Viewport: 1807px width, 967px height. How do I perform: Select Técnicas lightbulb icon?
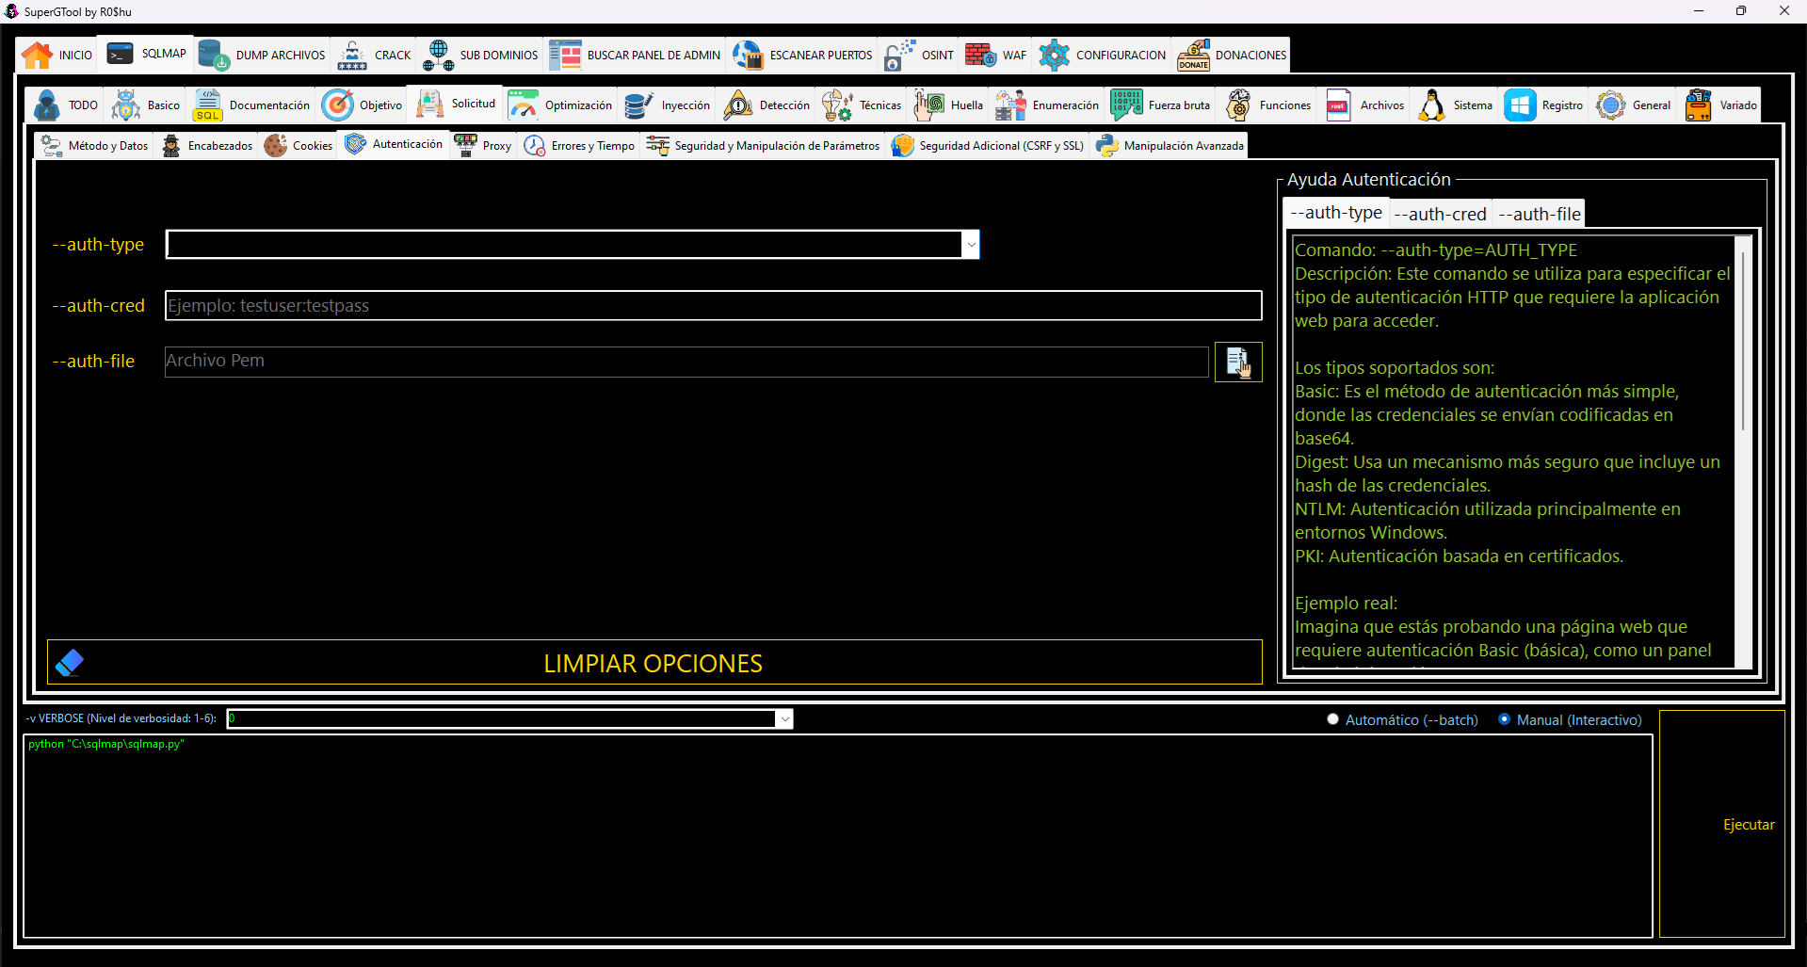838,105
